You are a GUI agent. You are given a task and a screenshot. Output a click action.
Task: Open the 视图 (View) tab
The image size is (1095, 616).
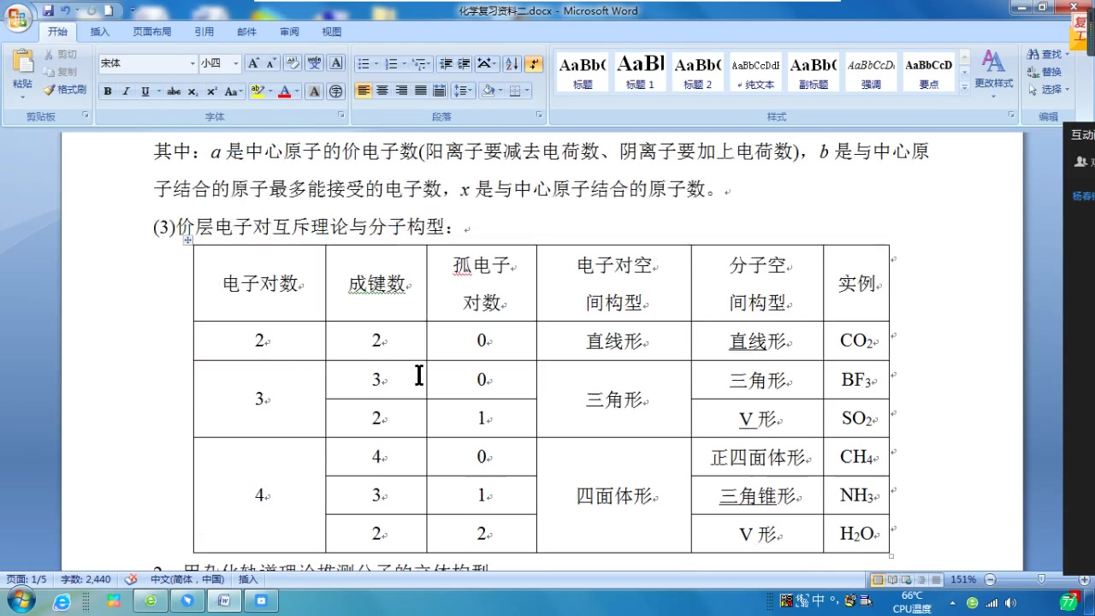(332, 32)
